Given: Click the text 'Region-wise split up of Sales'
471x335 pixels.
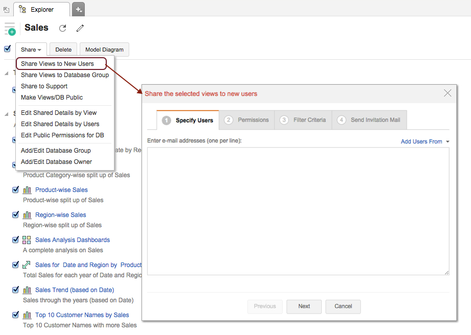Looking at the screenshot, I should pyautogui.click(x=62, y=225).
